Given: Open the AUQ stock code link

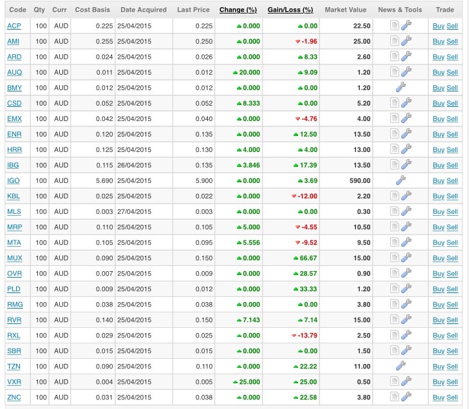Looking at the screenshot, I should point(15,73).
